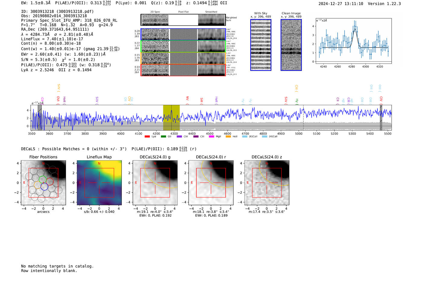Image resolution: width=422 pixels, height=287 pixels.
Task: Click the green fiber circle in Fiber Positions
Action: pos(43,179)
